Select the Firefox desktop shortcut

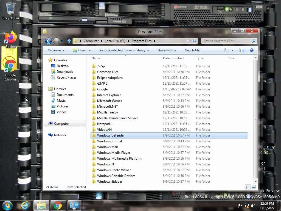11,40
